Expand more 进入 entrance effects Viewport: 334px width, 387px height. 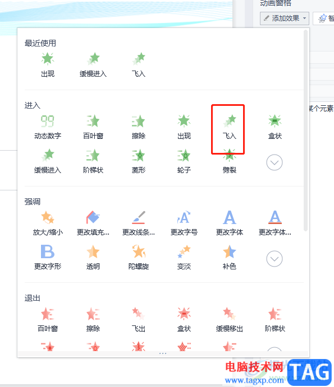coord(274,162)
